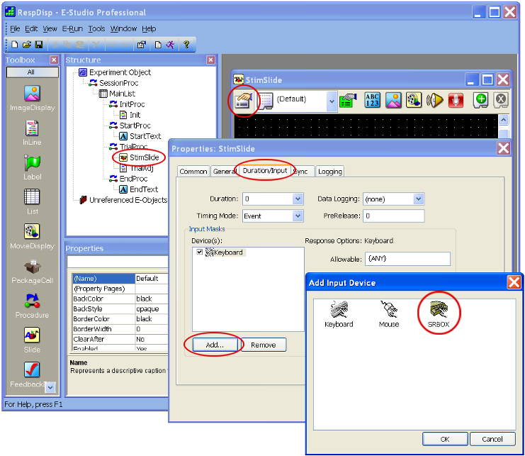This screenshot has height=456, width=525.
Task: Open the (Default) slide state dropdown
Action: click(x=332, y=101)
